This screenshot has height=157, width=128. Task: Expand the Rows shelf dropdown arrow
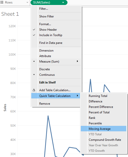(x=27, y=2)
